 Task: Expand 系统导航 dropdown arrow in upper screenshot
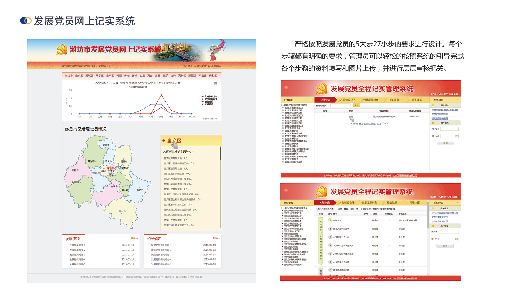click(458, 100)
